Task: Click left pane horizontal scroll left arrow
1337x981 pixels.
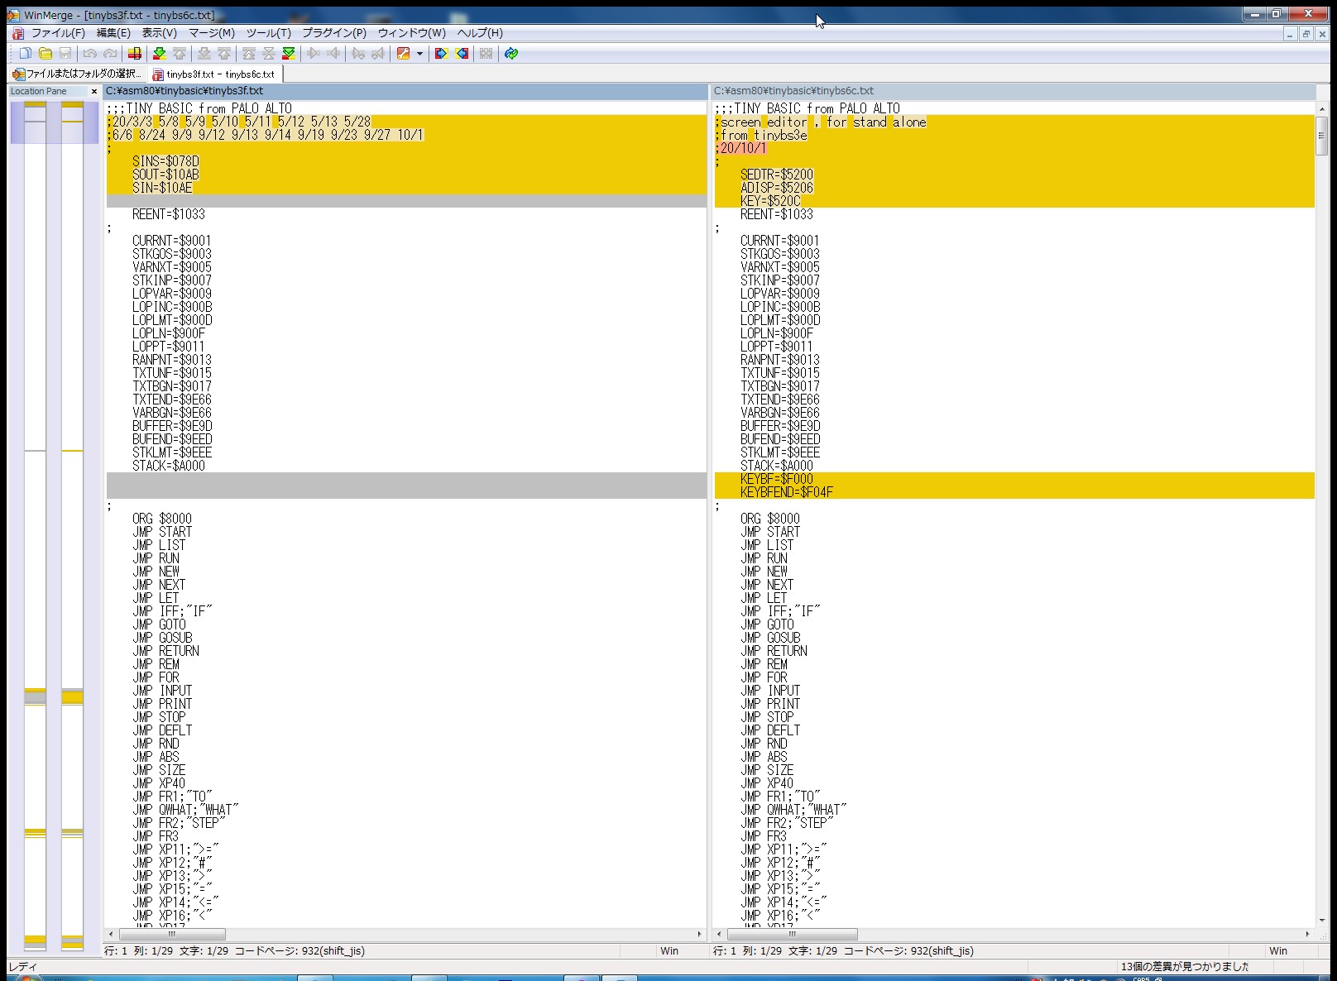Action: 111,934
